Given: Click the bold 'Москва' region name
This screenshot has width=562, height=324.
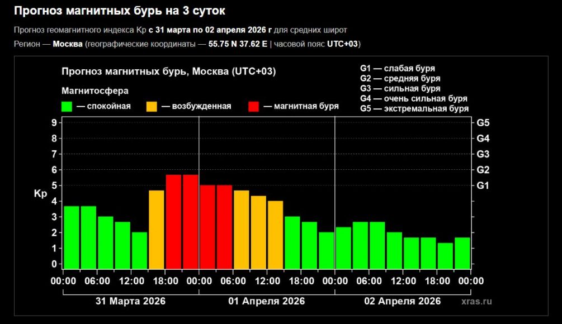Looking at the screenshot, I should pyautogui.click(x=68, y=44).
